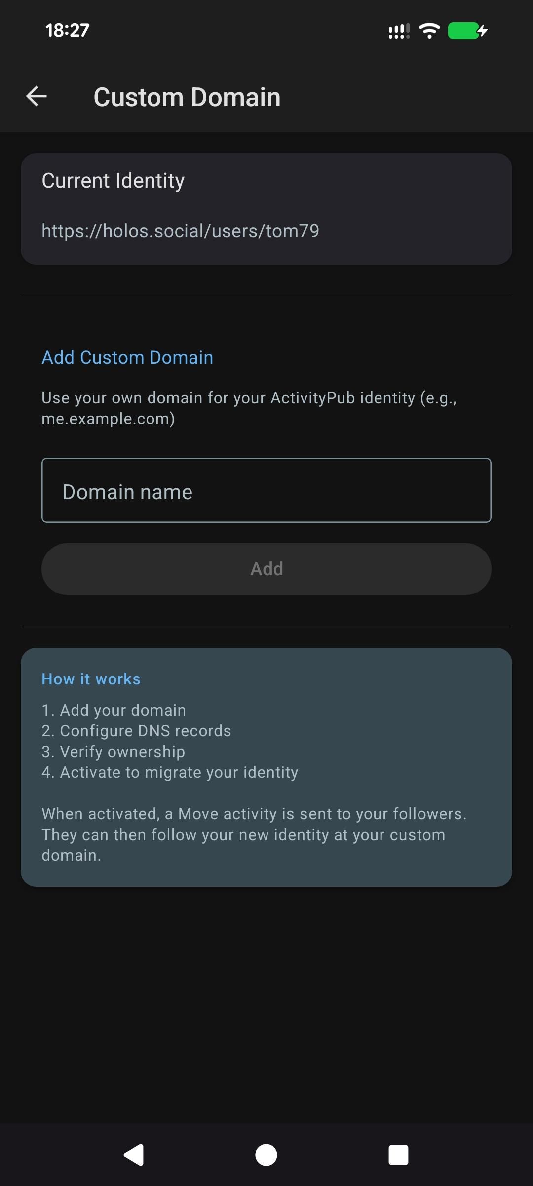Open recent apps with the square navigation button
533x1186 pixels.
point(400,1155)
